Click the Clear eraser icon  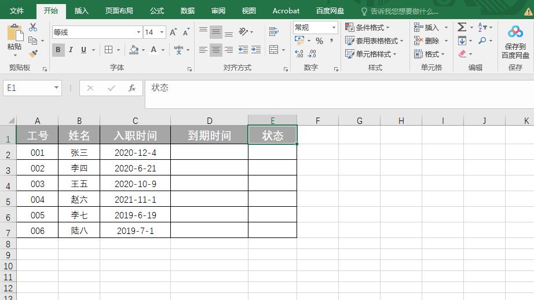[462, 53]
